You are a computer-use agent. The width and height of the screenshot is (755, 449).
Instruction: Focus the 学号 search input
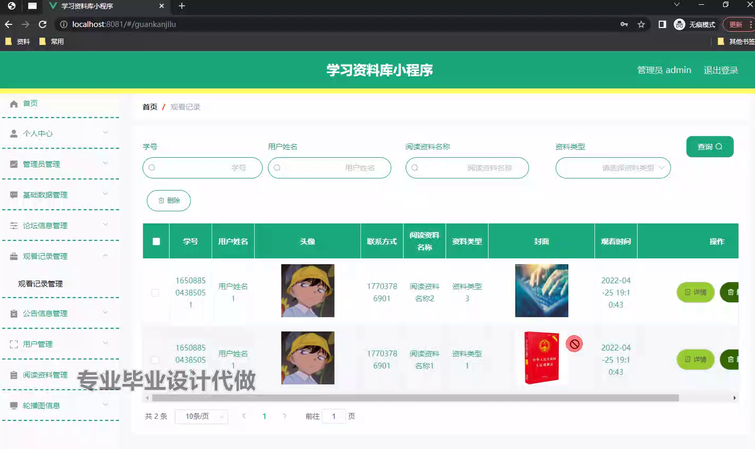203,168
